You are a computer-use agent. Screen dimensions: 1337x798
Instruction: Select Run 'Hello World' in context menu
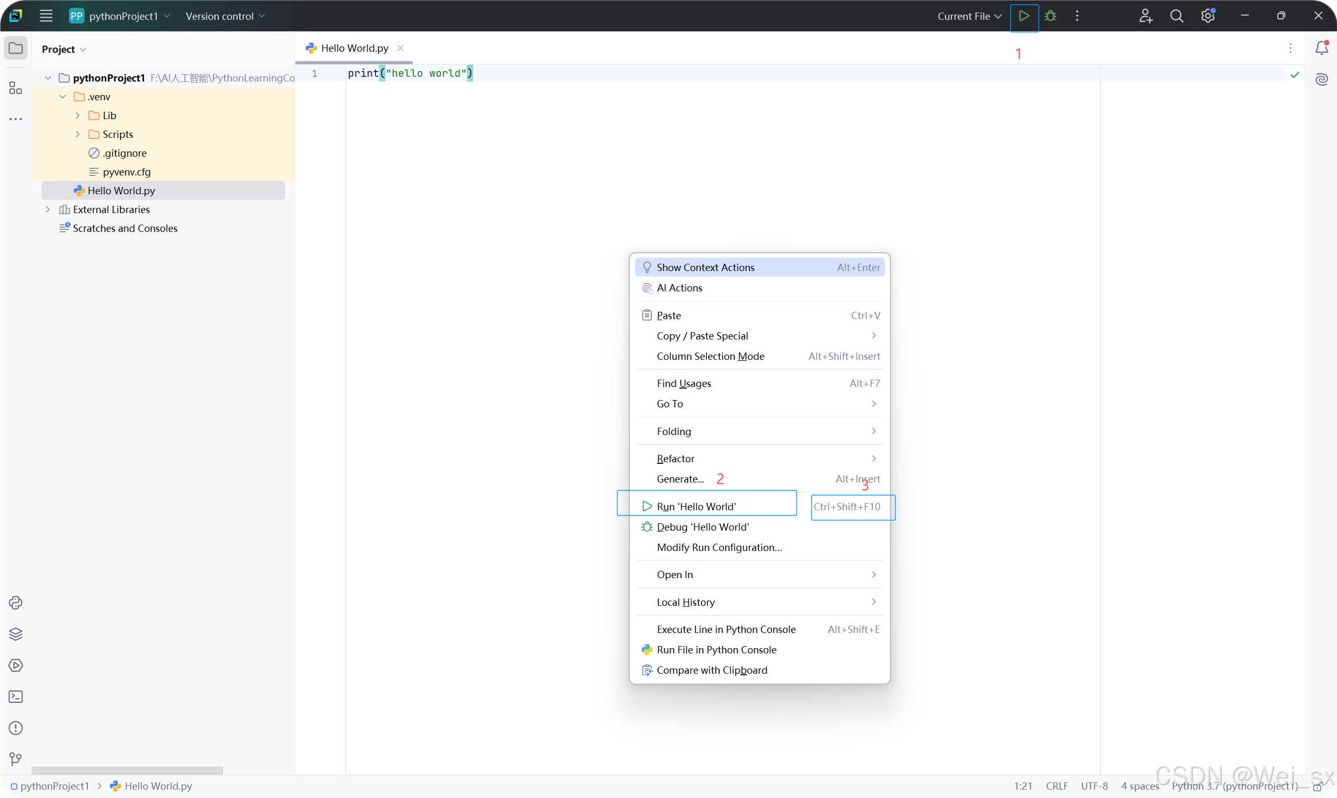[696, 506]
